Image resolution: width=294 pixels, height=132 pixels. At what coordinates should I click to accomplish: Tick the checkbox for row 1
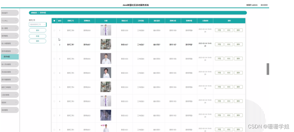[x=54, y=30]
